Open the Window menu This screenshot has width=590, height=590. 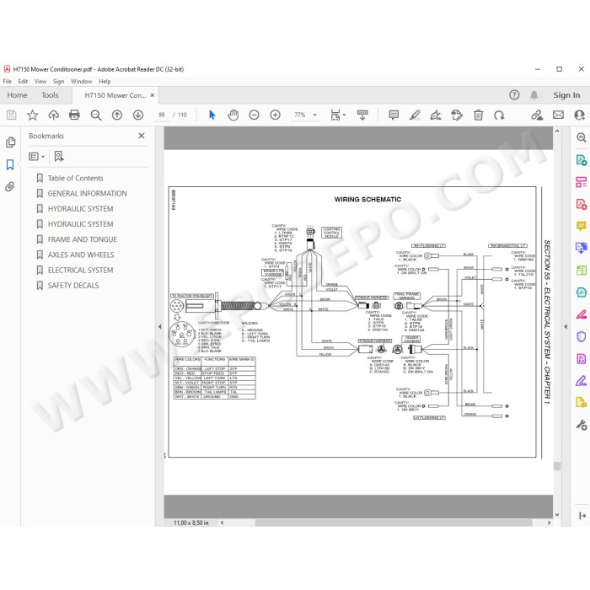81,81
